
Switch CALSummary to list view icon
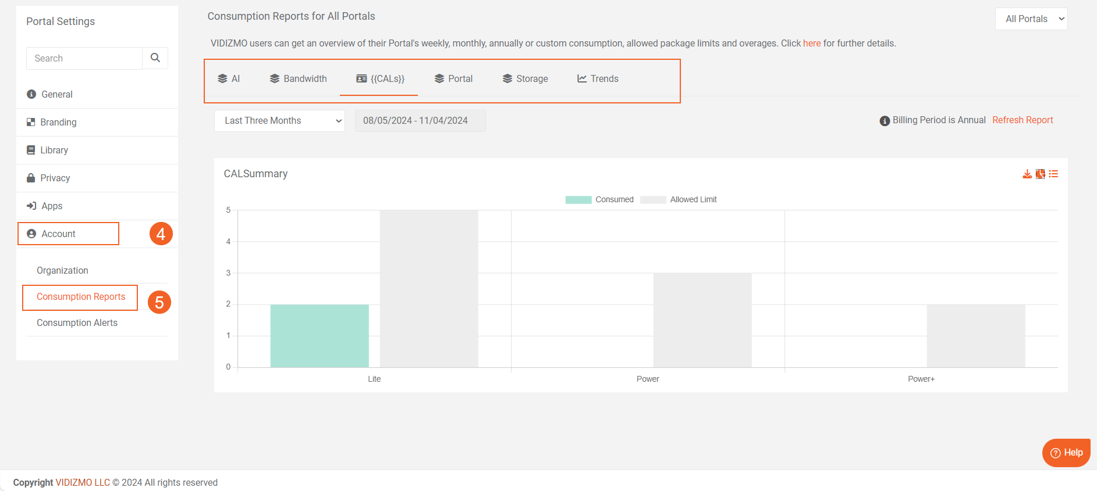[1053, 174]
